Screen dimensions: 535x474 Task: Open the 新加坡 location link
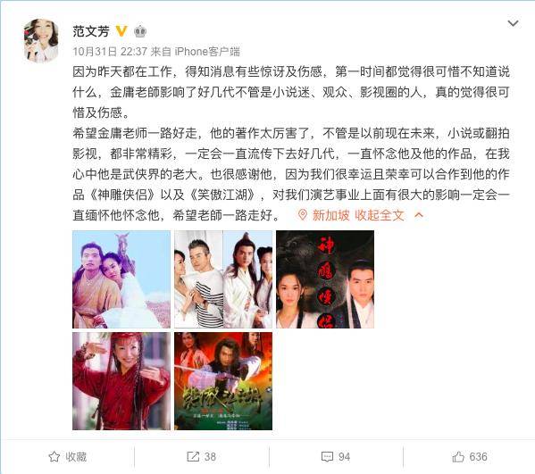pos(331,215)
